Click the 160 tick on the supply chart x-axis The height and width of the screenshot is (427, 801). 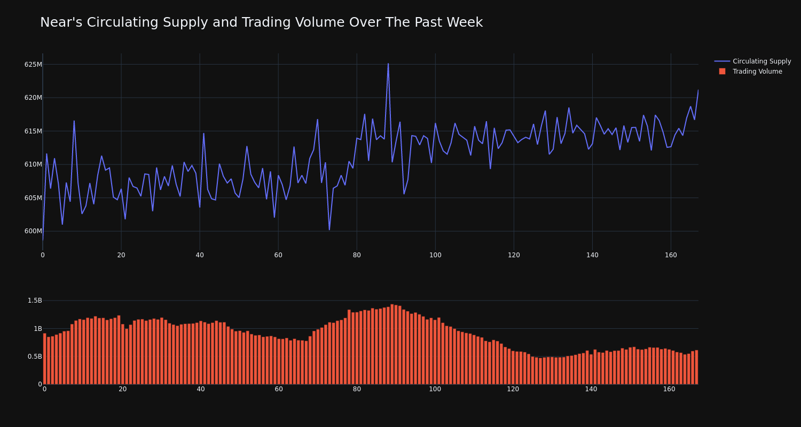[671, 255]
